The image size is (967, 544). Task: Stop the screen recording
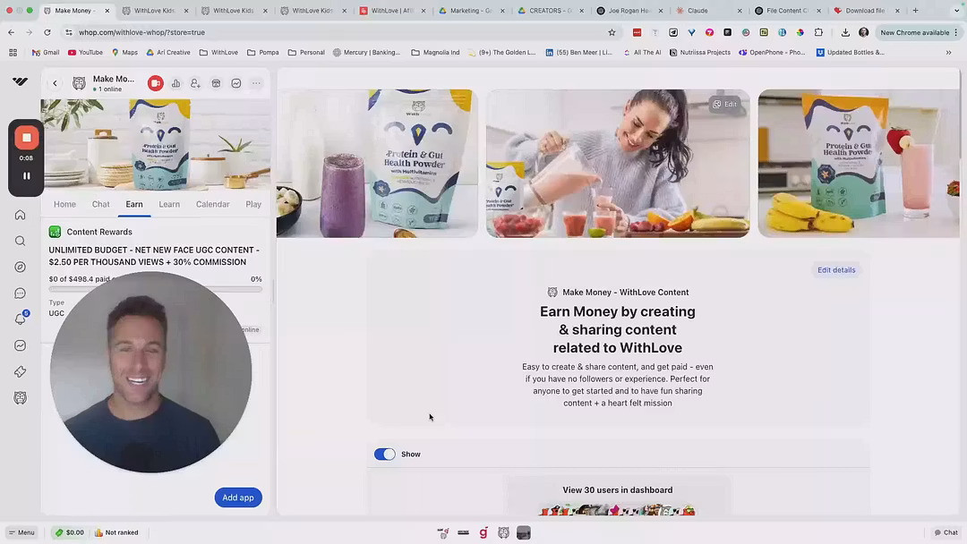coord(27,138)
